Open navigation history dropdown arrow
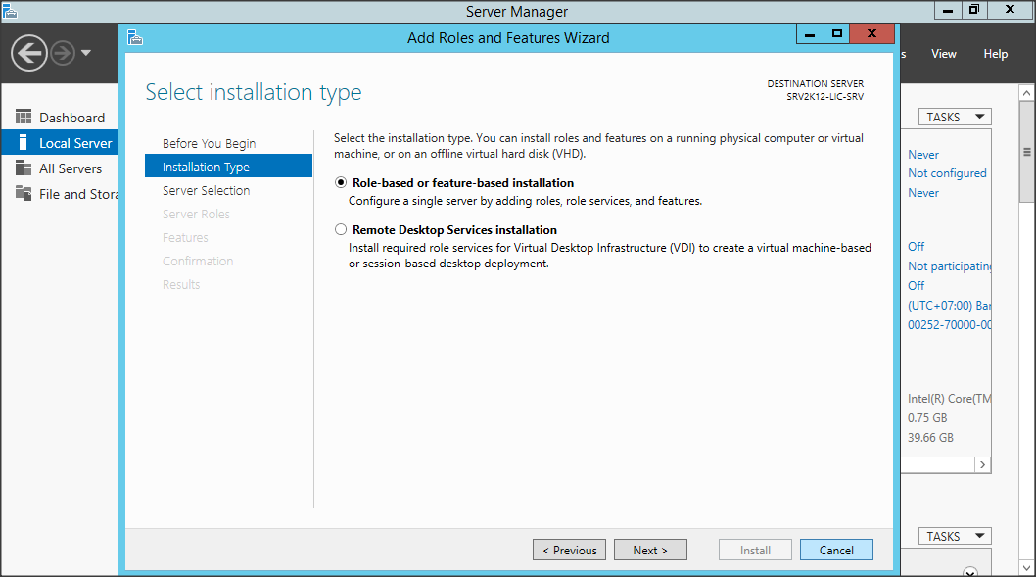Screen dimensions: 1036x577 (x=86, y=53)
